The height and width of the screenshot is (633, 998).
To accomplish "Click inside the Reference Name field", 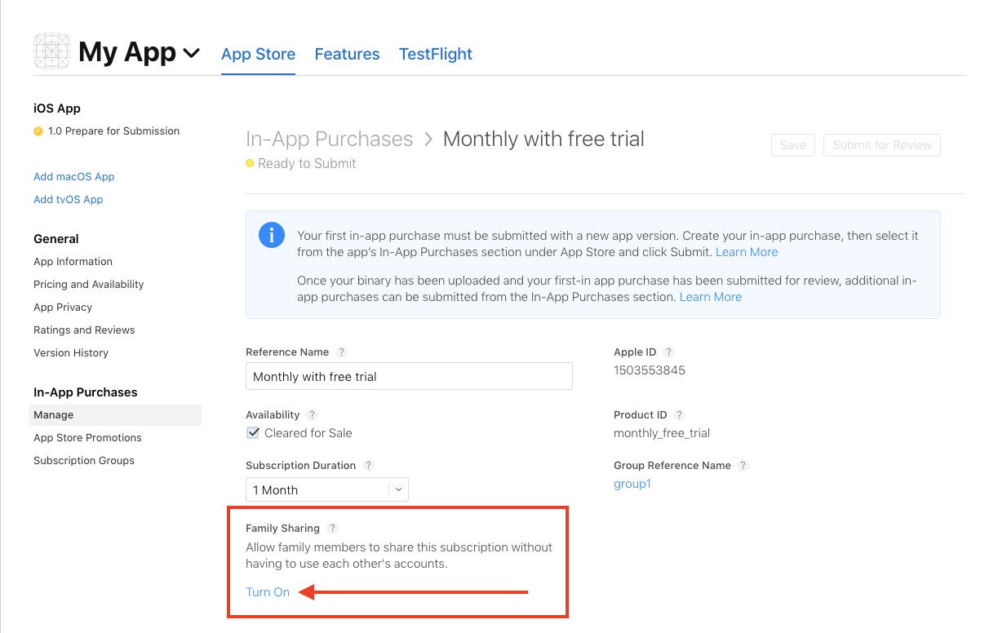I will click(408, 376).
